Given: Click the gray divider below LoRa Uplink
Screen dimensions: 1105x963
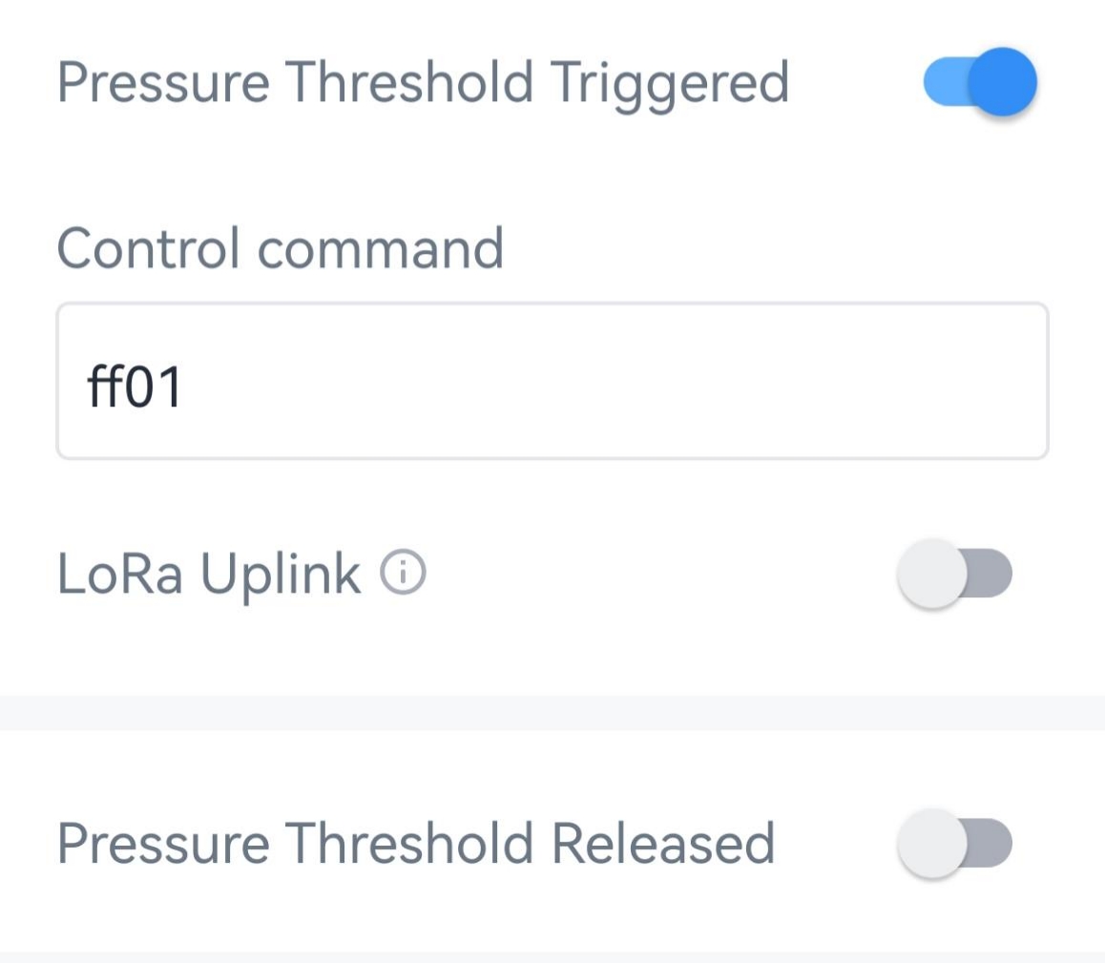Looking at the screenshot, I should [552, 713].
